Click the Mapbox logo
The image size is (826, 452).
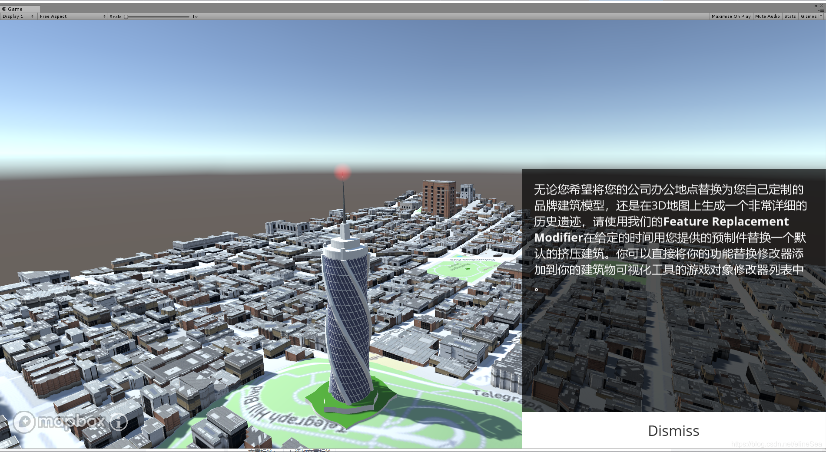[59, 421]
